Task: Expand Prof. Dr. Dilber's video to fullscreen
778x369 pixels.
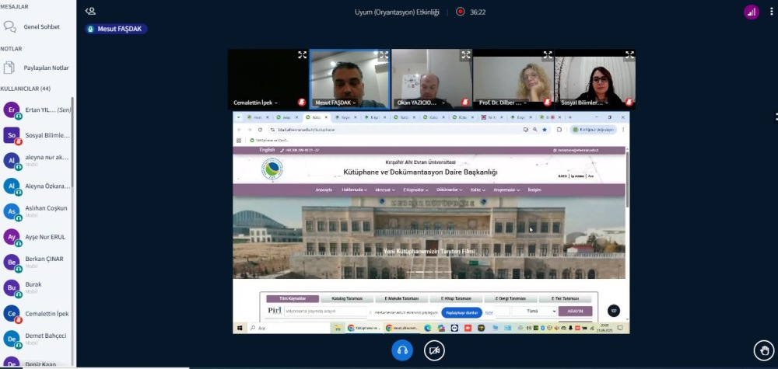Action: pyautogui.click(x=547, y=55)
